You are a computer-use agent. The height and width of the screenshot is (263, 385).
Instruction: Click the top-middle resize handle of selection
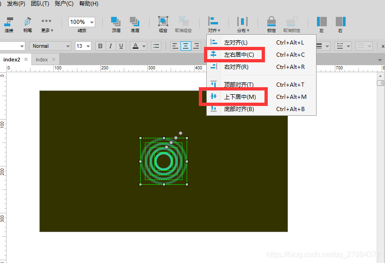pyautogui.click(x=164, y=138)
